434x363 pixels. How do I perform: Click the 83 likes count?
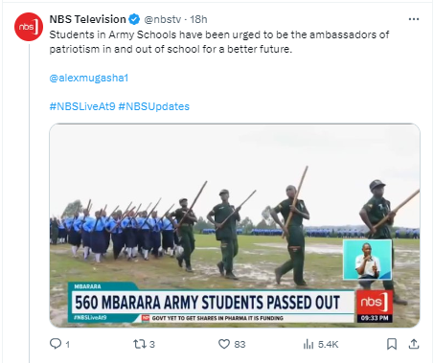[x=240, y=344]
